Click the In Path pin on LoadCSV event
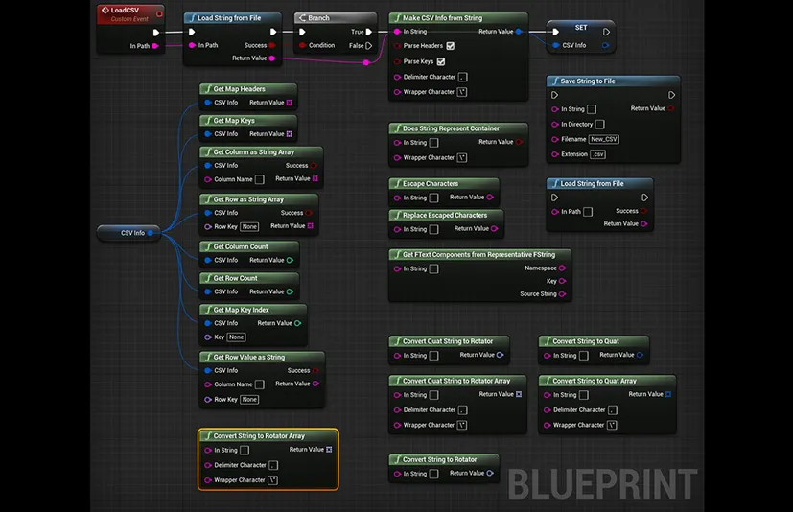793x512 pixels. [x=155, y=46]
